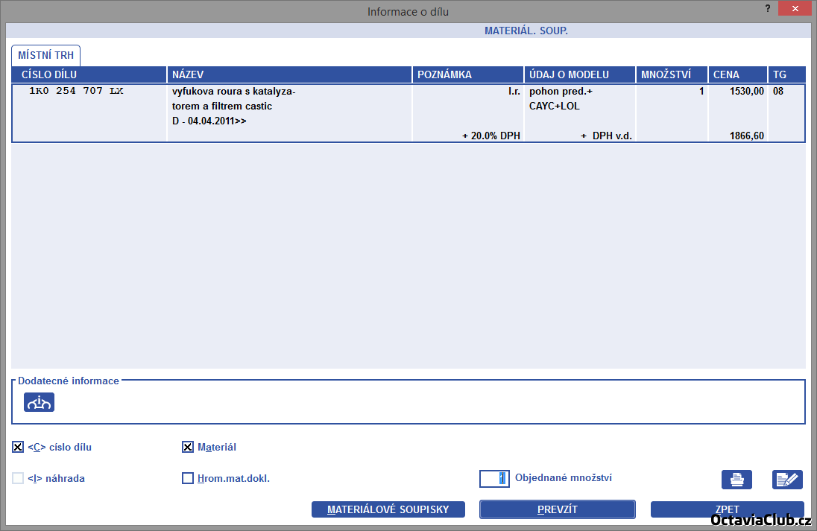This screenshot has width=817, height=531.
Task: Click the ÚDAJ O MODELU column header
Action: tap(579, 74)
